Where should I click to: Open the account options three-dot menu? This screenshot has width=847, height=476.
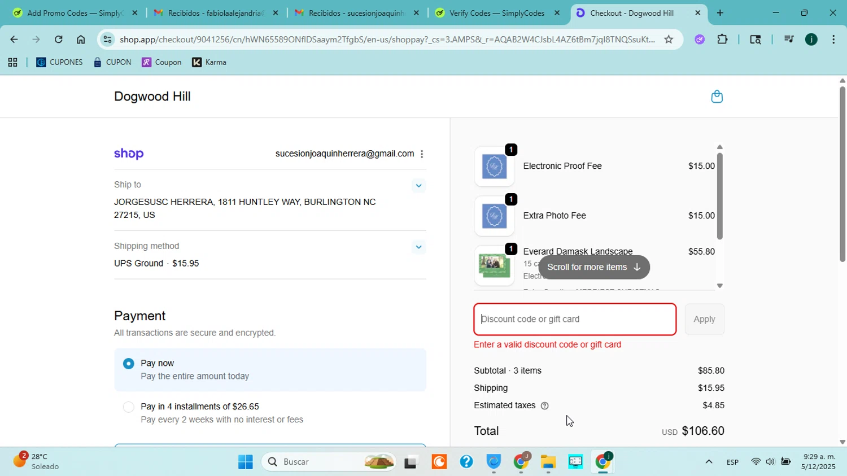422,154
